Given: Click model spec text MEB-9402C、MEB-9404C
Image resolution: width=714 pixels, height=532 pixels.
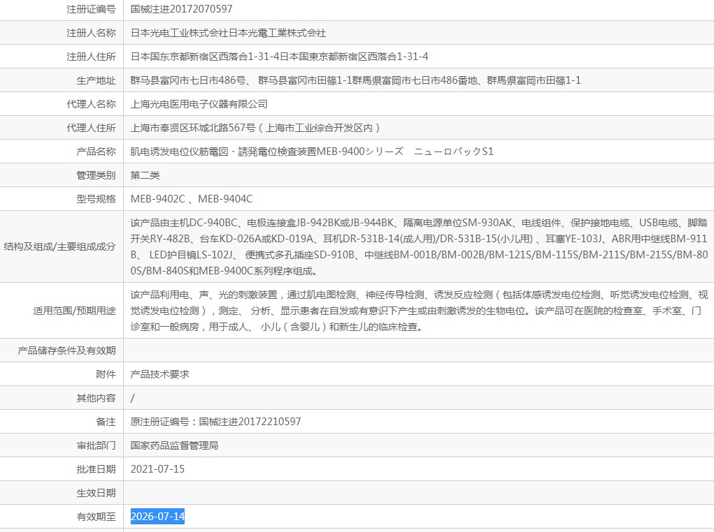Looking at the screenshot, I should click(192, 199).
